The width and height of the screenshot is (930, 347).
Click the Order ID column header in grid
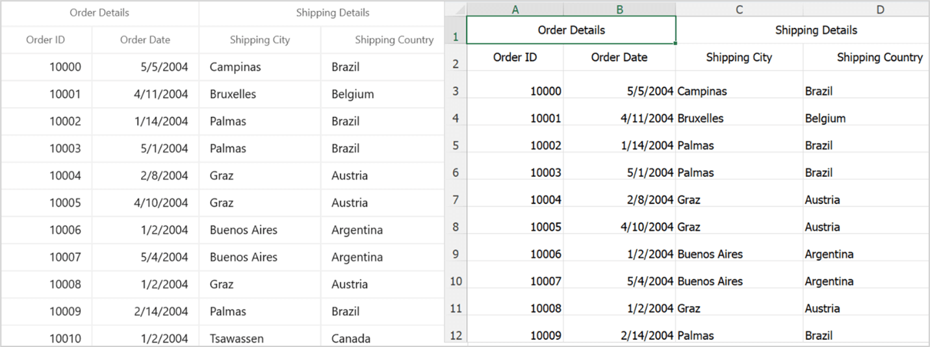(45, 40)
